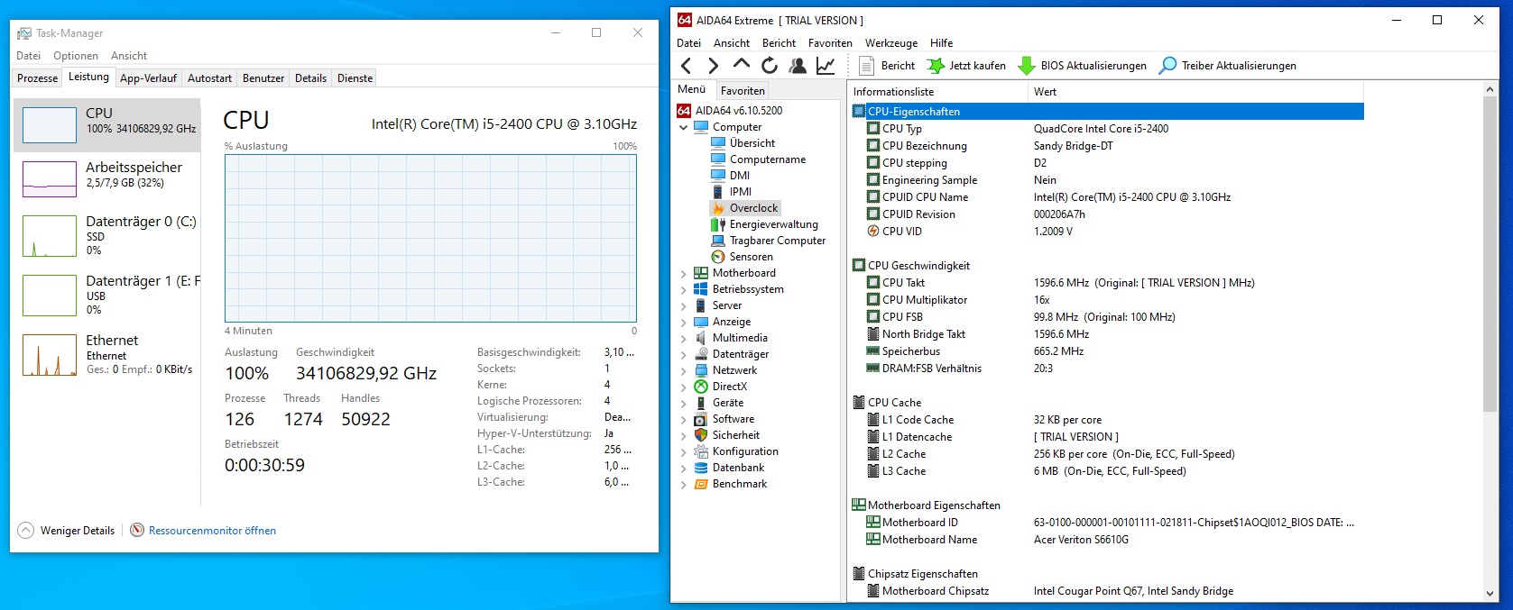Viewport: 1513px width, 610px height.
Task: Expand the Motherboard tree node
Action: pyautogui.click(x=684, y=273)
